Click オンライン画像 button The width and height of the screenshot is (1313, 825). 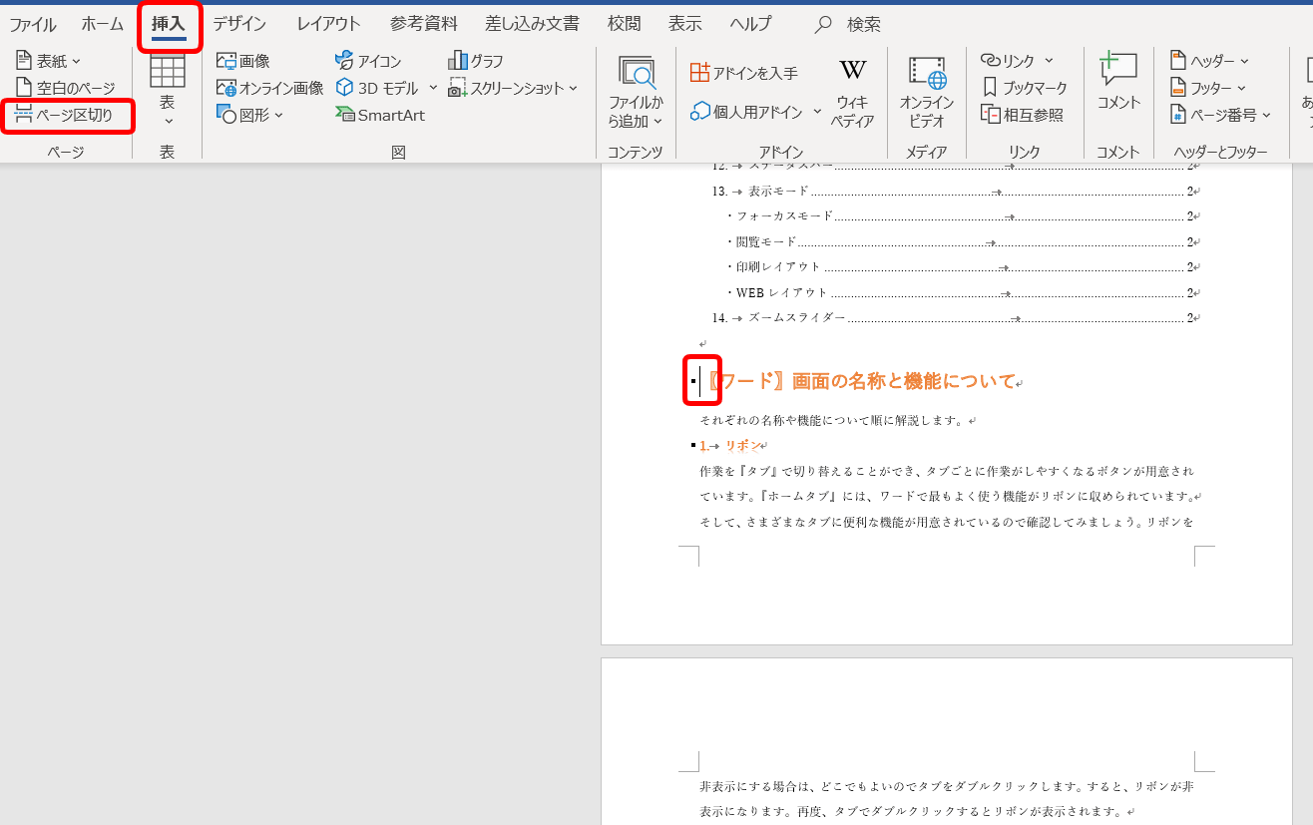(269, 88)
